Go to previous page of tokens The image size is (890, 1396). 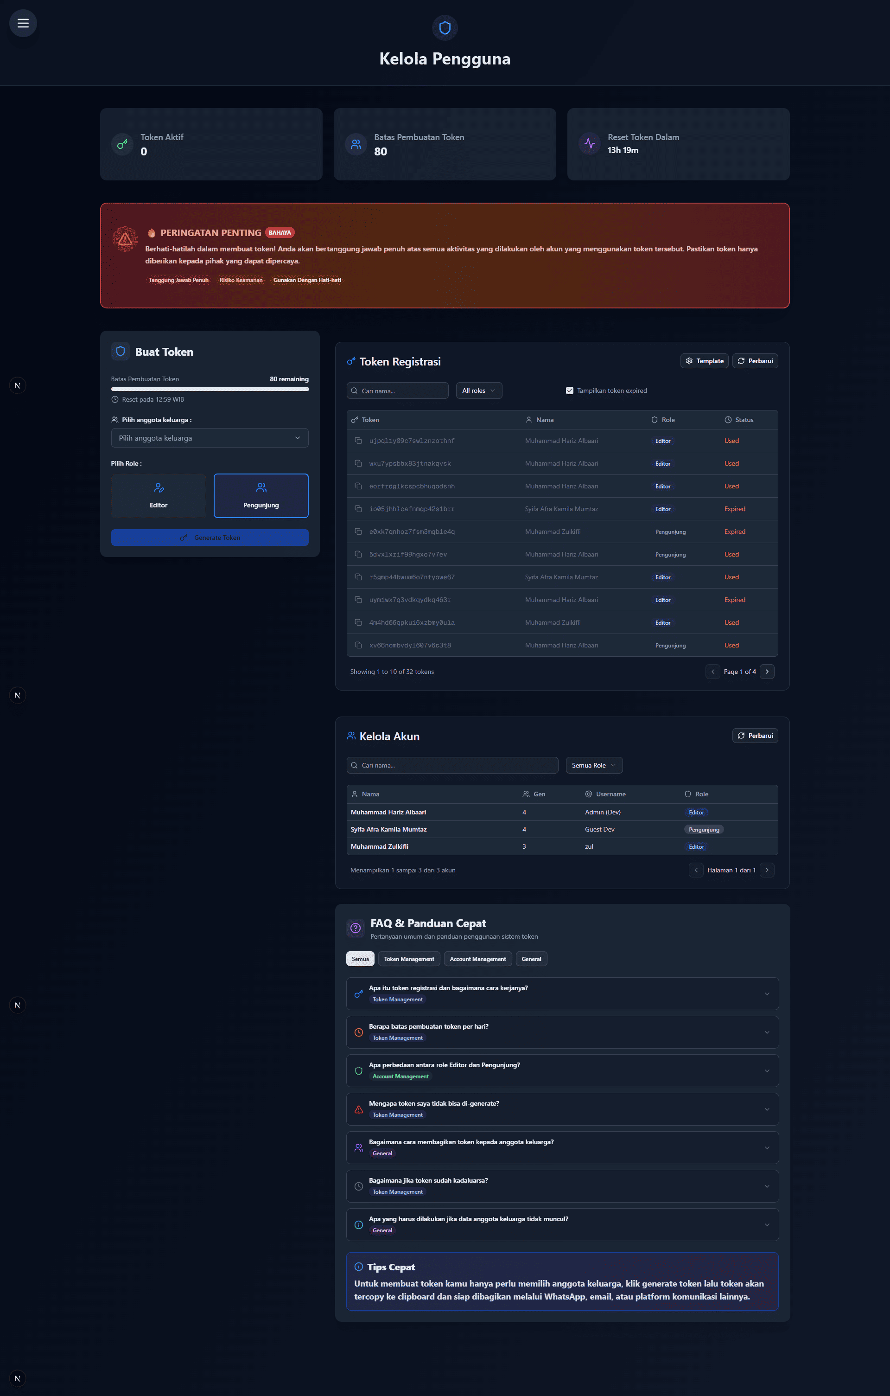713,672
